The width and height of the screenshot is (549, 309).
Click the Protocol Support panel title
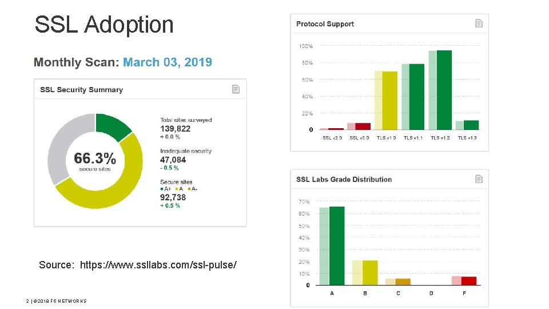325,24
